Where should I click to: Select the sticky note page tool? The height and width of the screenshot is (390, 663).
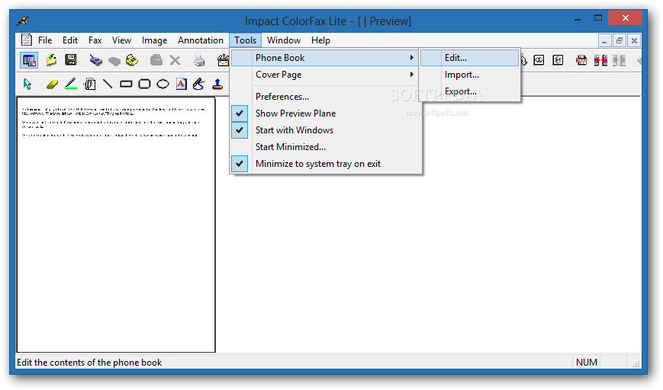(x=89, y=84)
